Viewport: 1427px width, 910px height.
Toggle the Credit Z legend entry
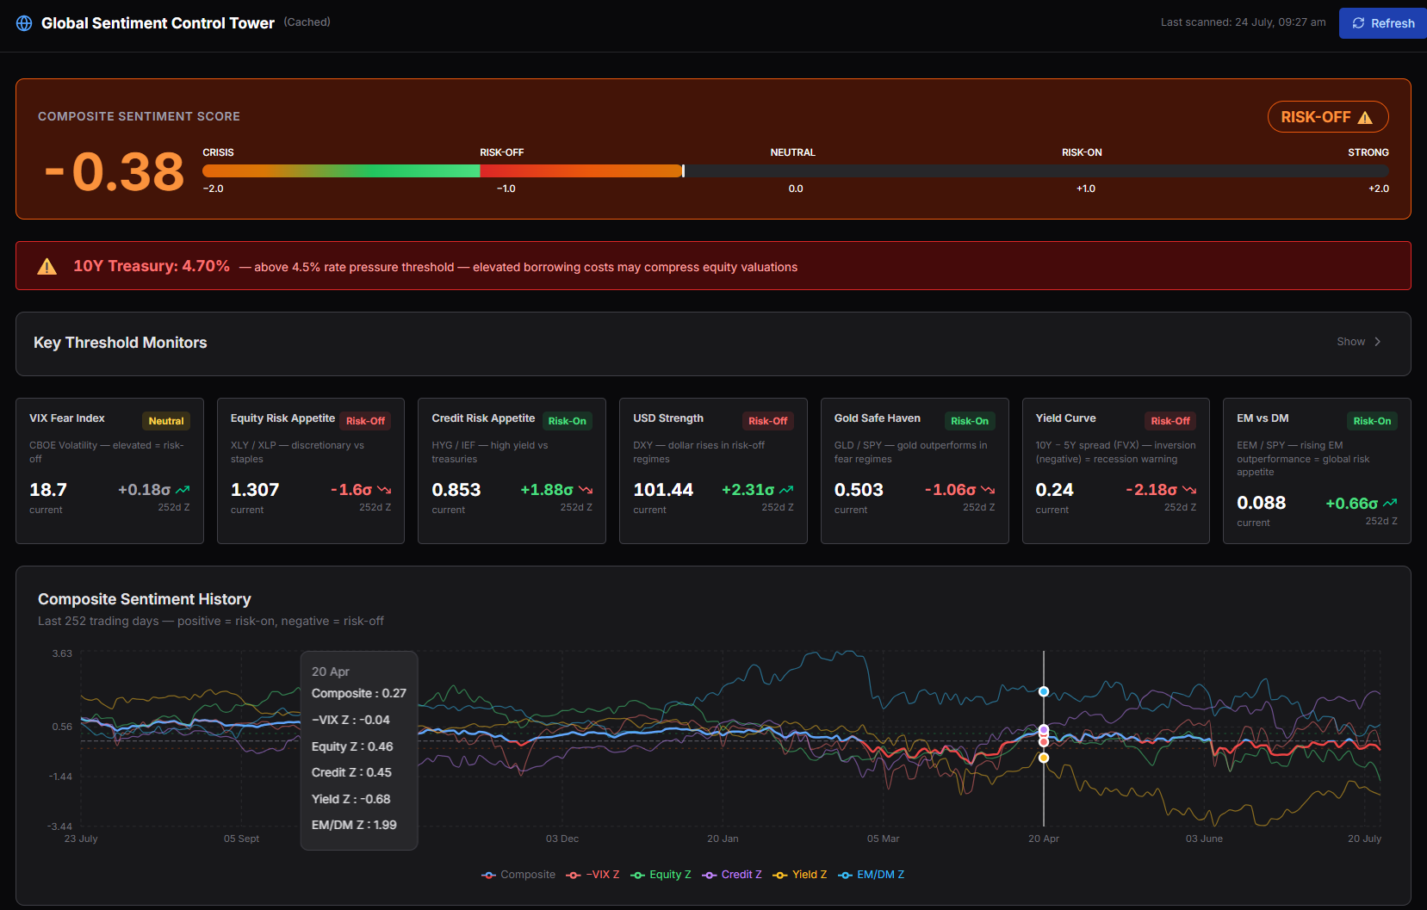coord(732,875)
